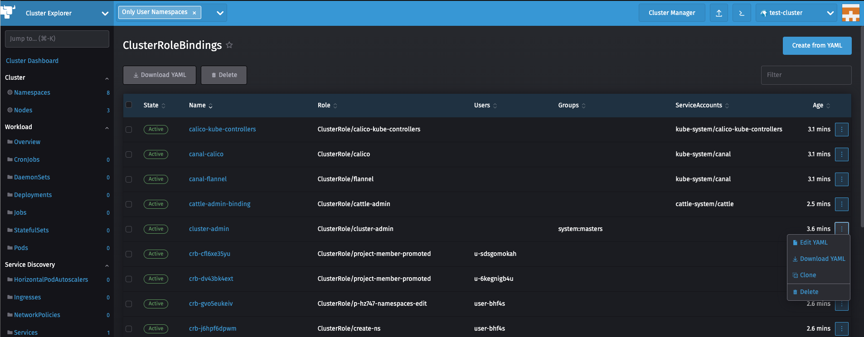Image resolution: width=864 pixels, height=337 pixels.
Task: Click the user avatar in top right
Action: pyautogui.click(x=850, y=13)
